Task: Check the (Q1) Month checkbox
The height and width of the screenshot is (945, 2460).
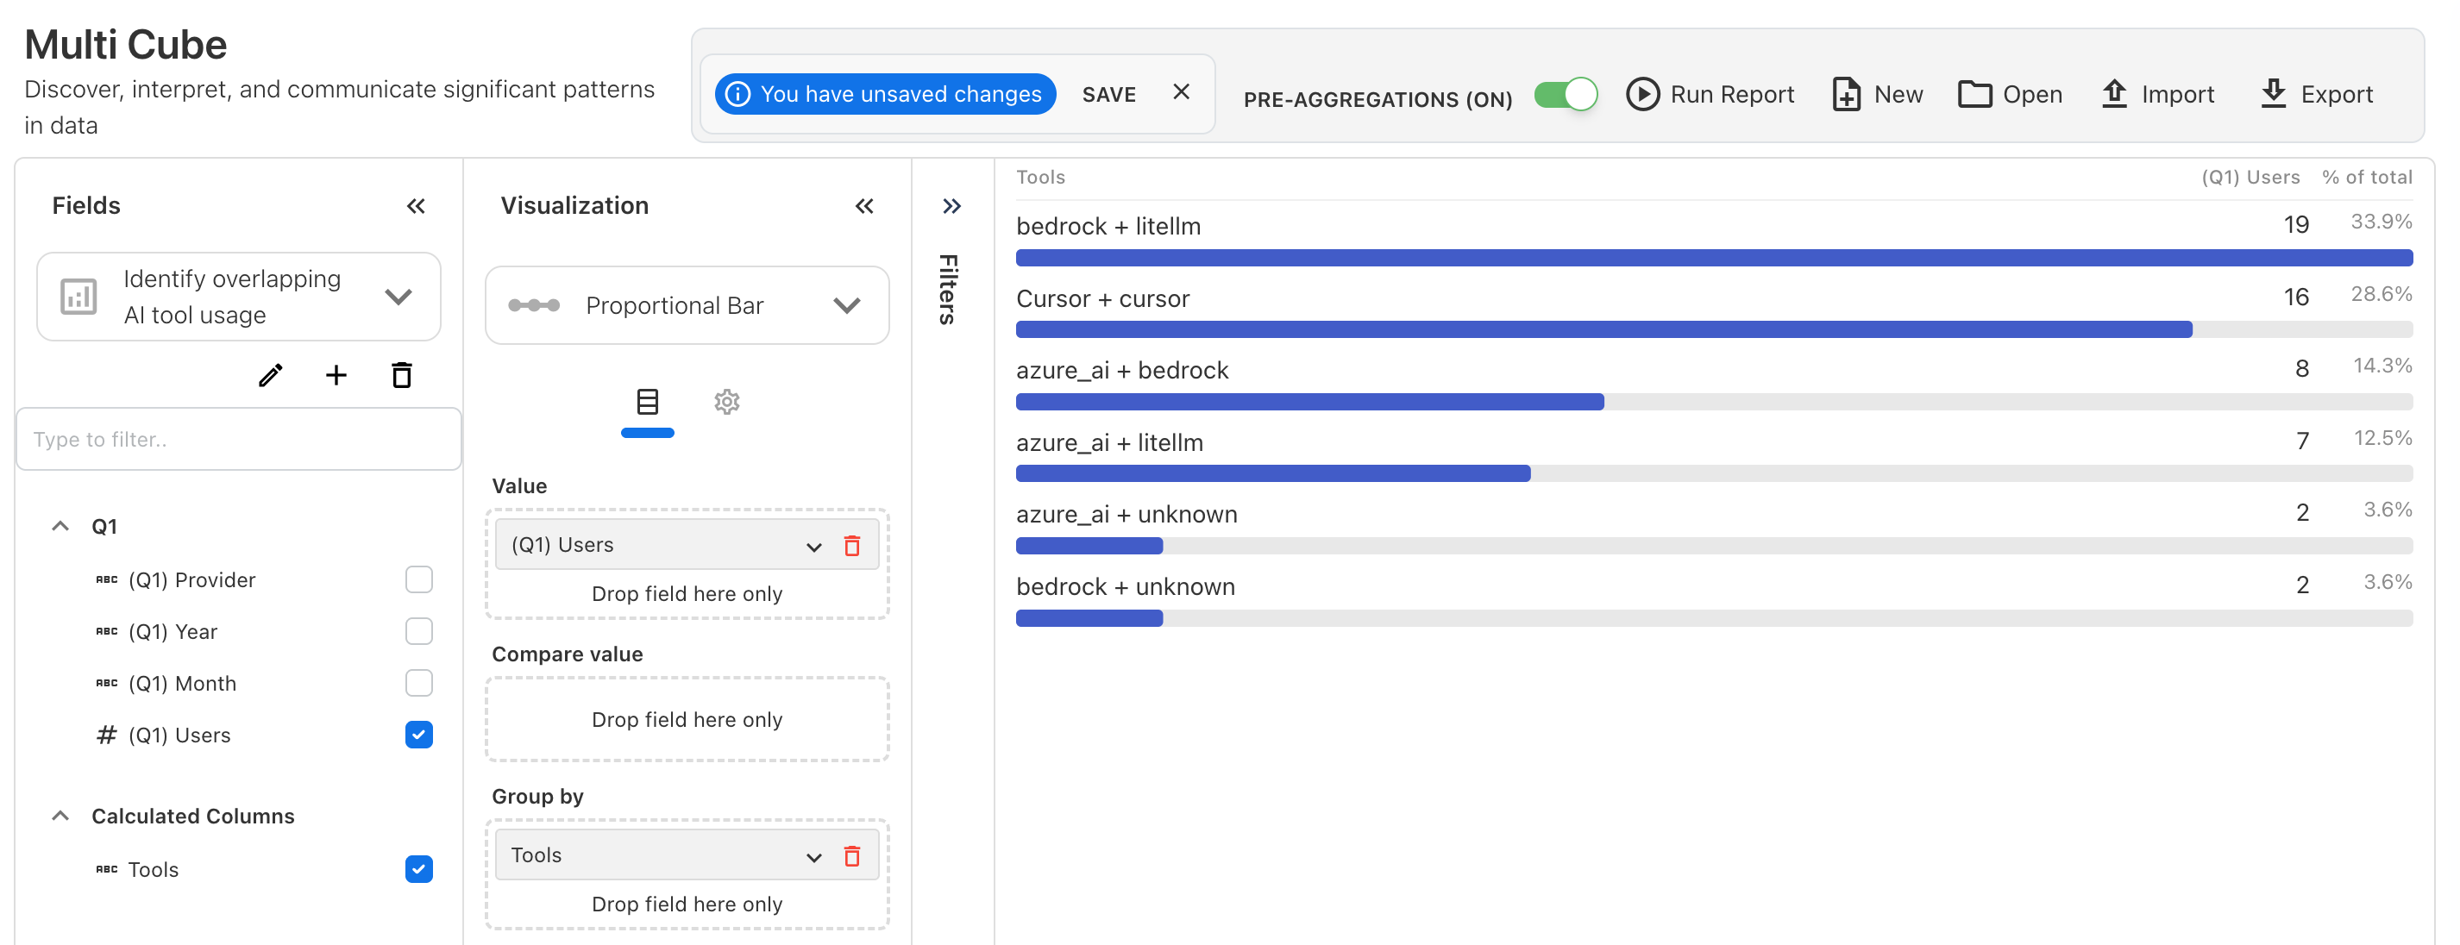Action: pos(419,683)
